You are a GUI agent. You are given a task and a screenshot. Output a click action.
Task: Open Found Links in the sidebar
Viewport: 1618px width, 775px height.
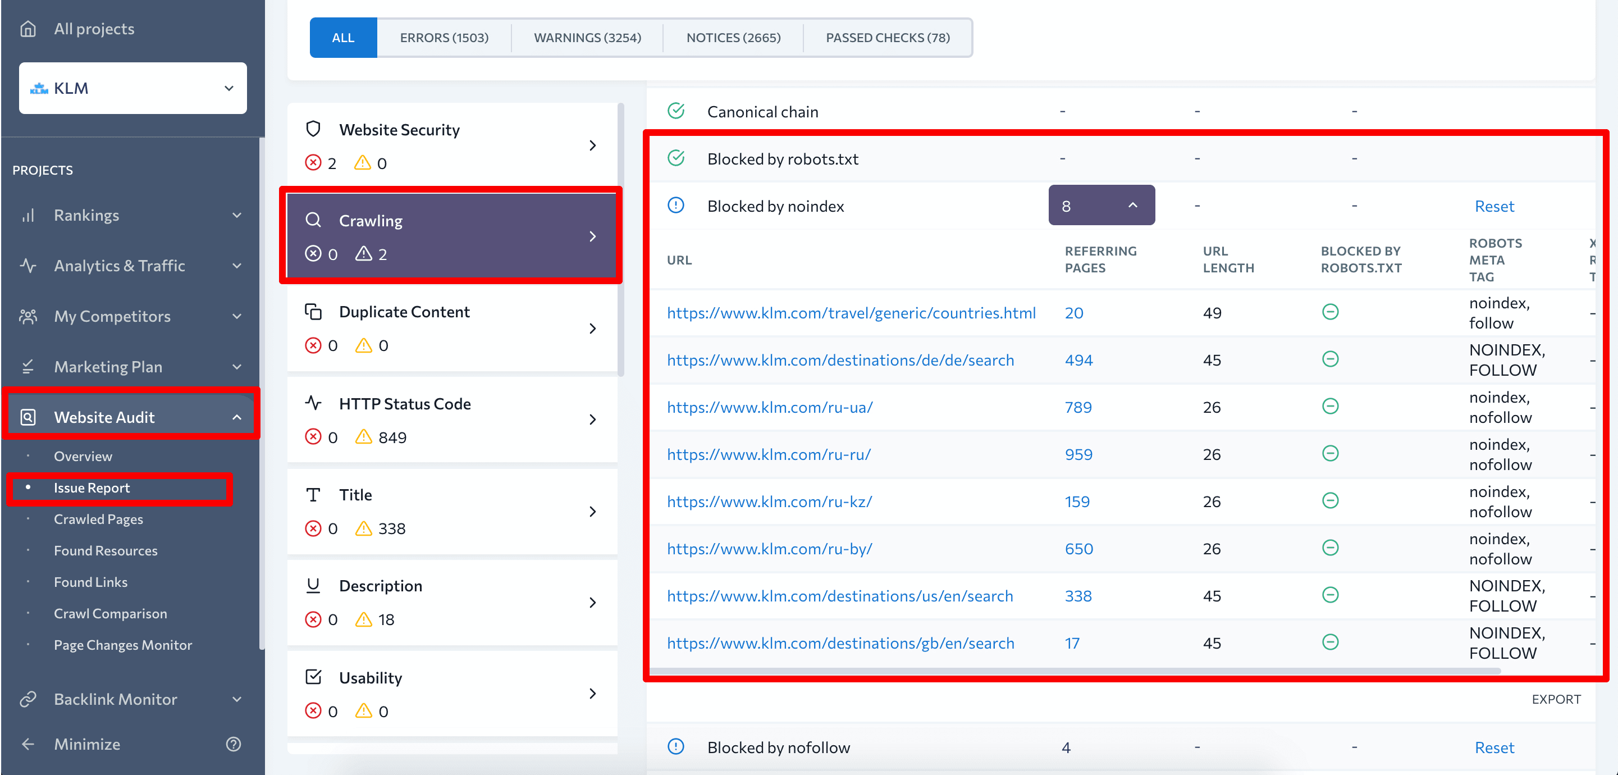[90, 582]
